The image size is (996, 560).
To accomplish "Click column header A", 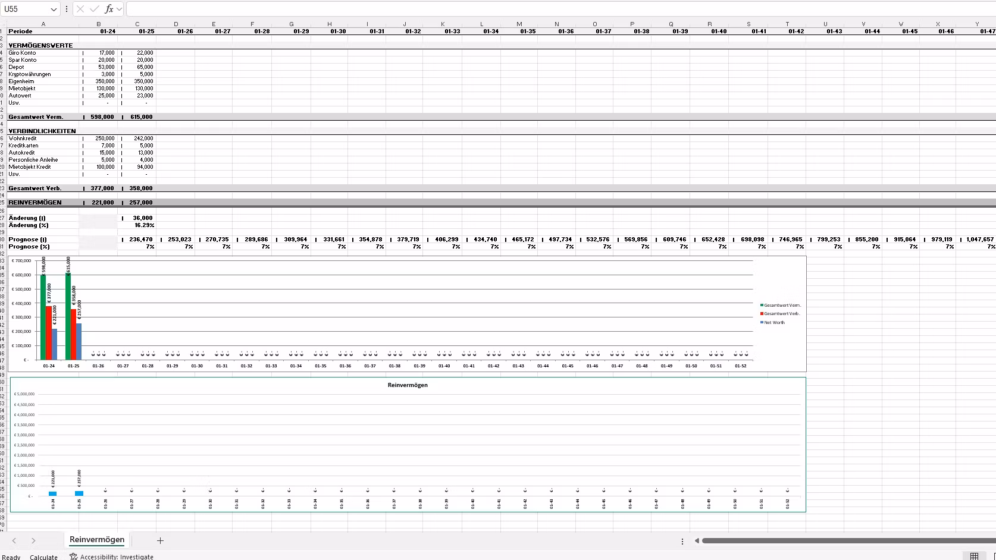I will (43, 24).
